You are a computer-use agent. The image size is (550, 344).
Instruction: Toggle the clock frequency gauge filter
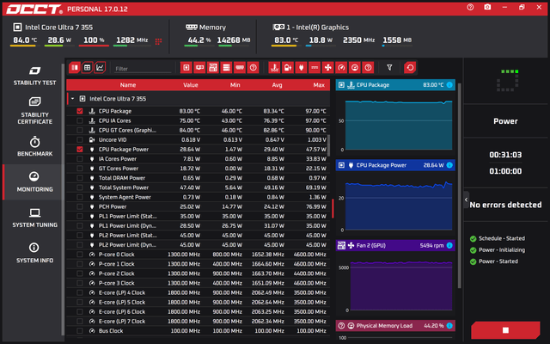point(341,67)
